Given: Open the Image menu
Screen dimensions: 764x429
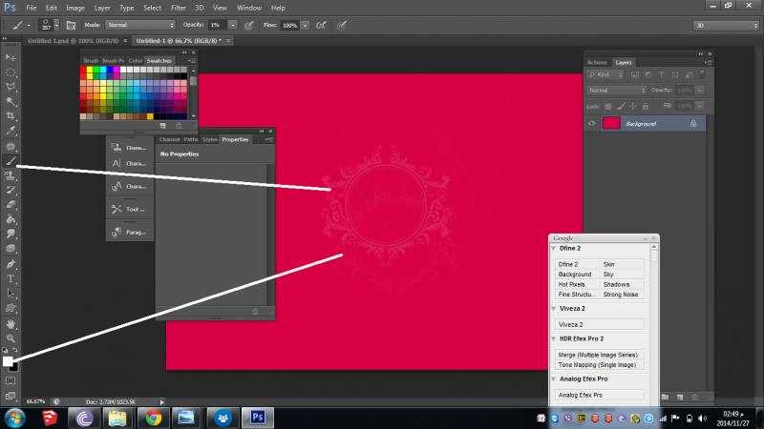Looking at the screenshot, I should point(75,8).
